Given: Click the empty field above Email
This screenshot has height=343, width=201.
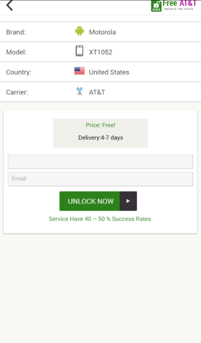Looking at the screenshot, I should click(x=100, y=161).
